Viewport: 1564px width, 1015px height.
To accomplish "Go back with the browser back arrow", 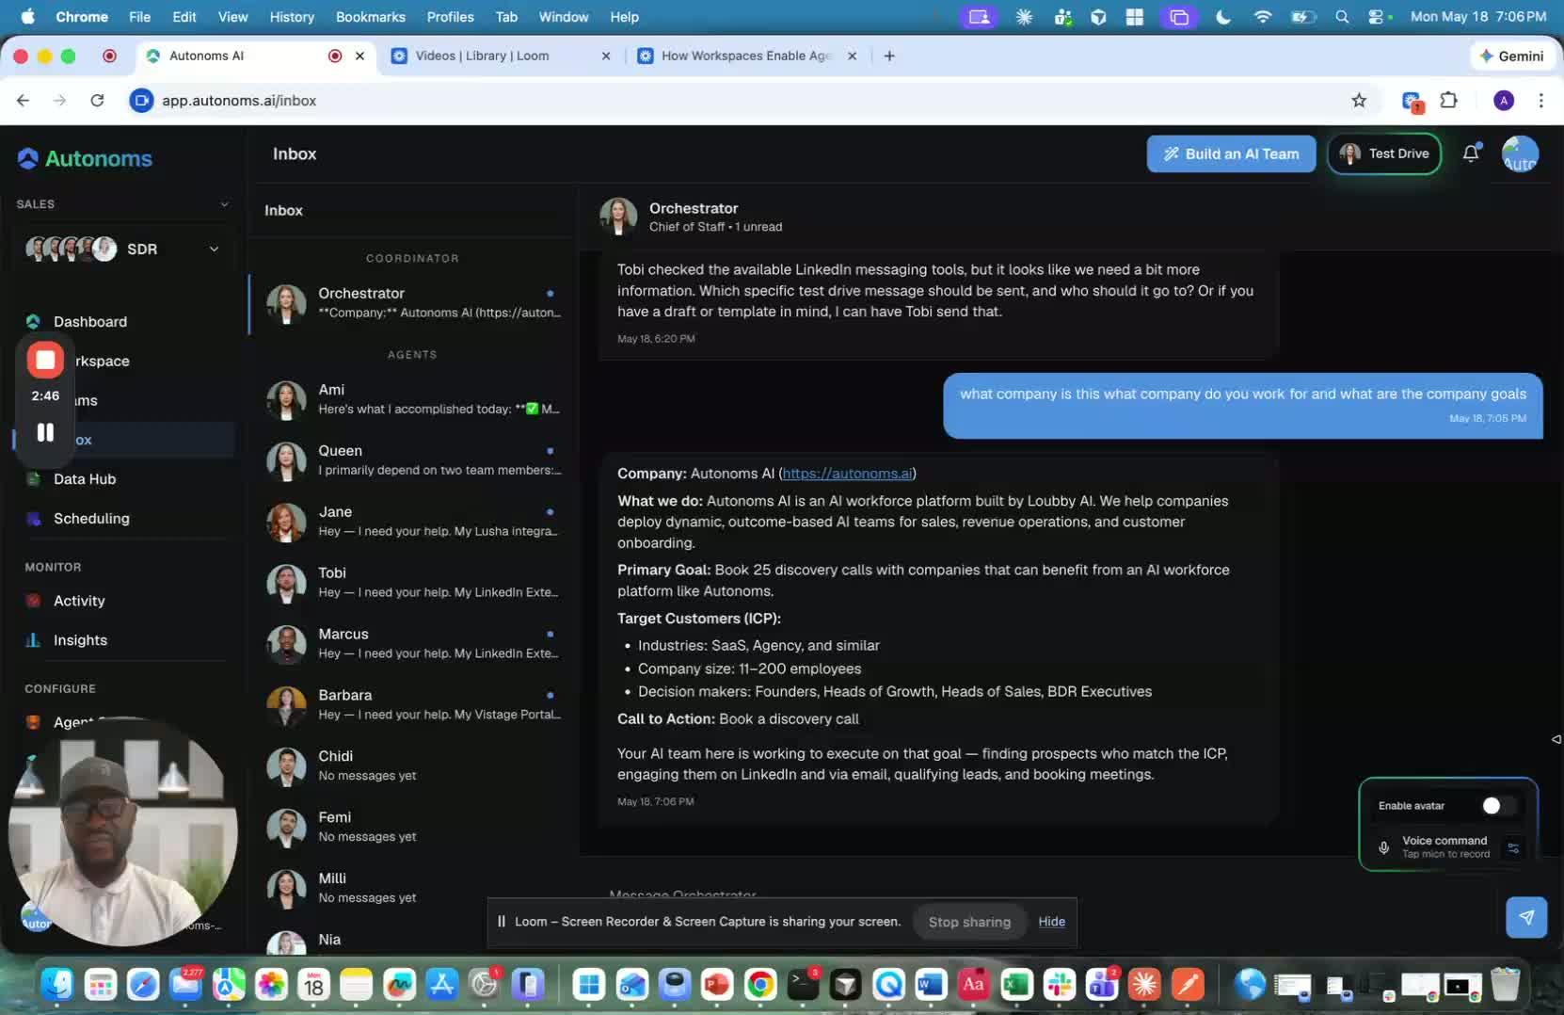I will point(24,101).
